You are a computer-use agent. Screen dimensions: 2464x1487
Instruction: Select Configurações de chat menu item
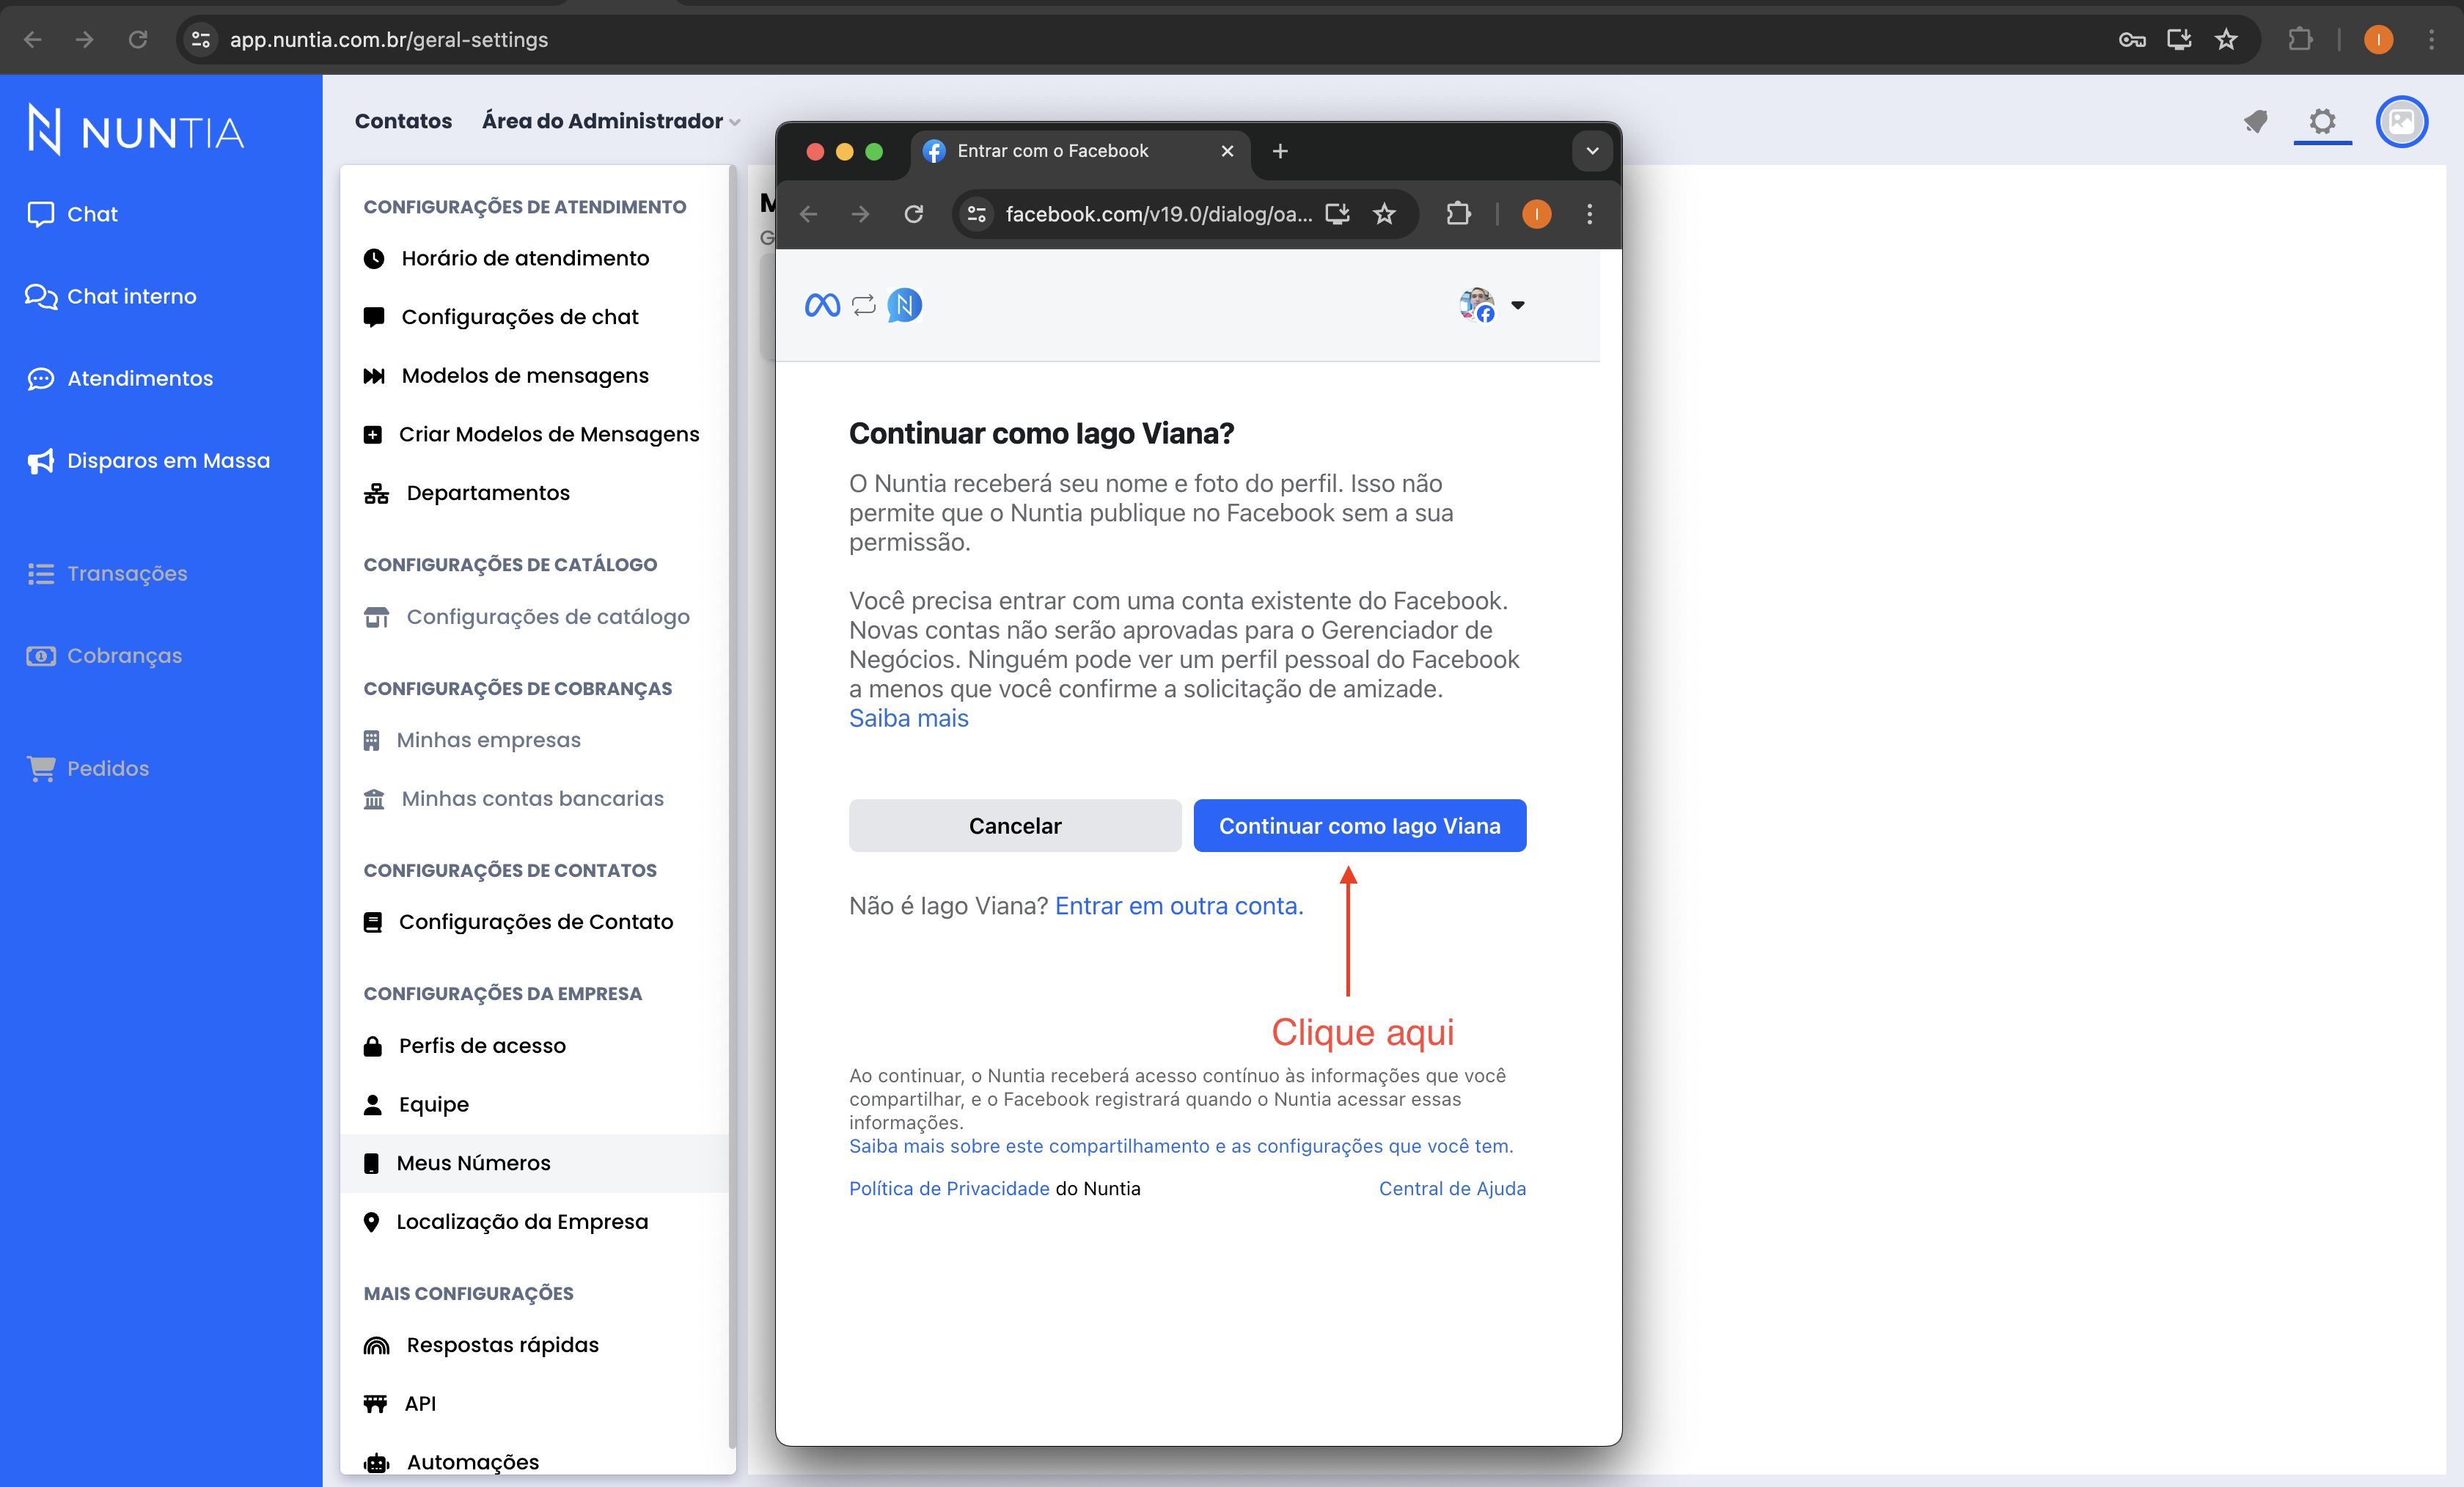coord(521,317)
